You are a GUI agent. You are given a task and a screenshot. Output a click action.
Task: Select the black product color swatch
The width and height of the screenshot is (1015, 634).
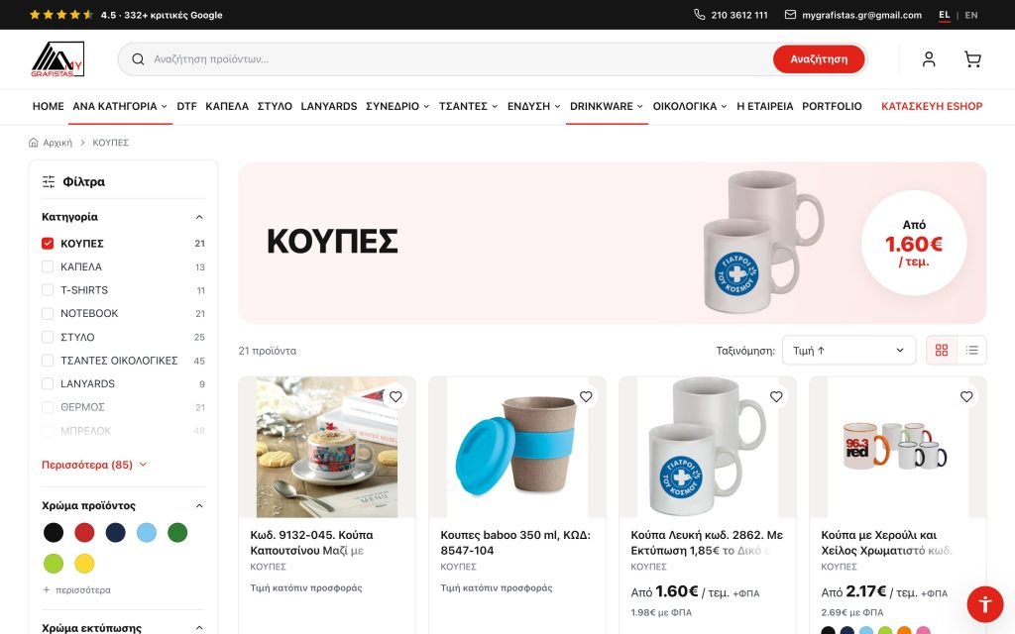(x=54, y=532)
